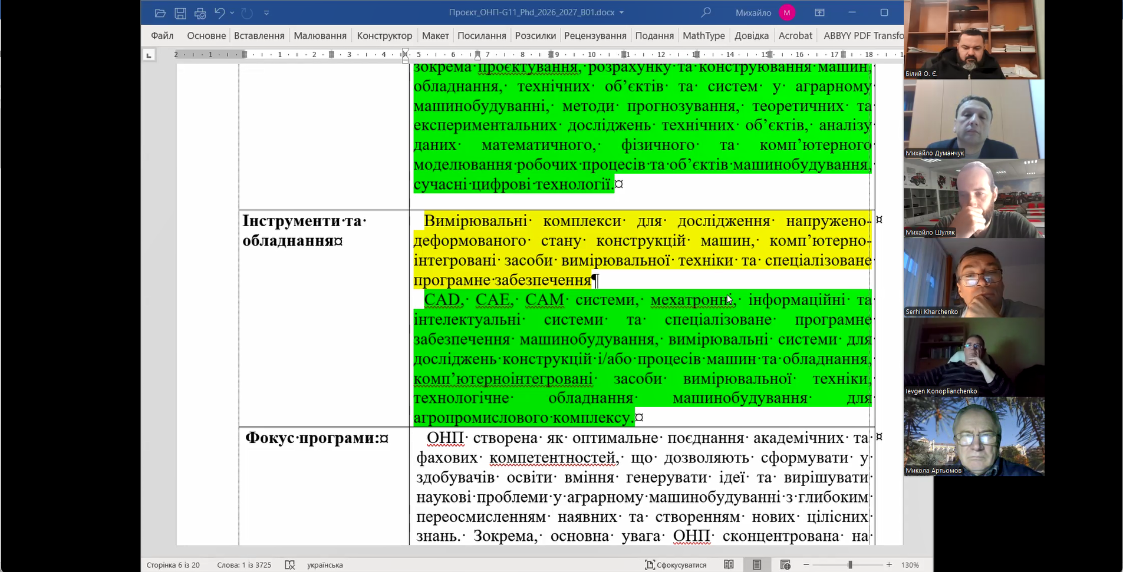Click the українська language indicator

[325, 565]
